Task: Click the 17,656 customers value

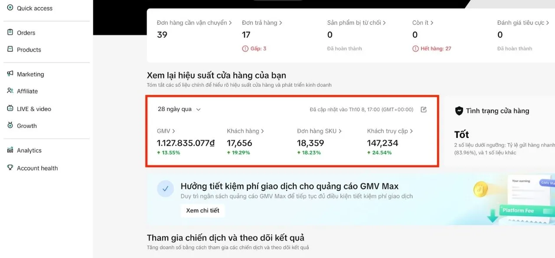Action: click(239, 143)
